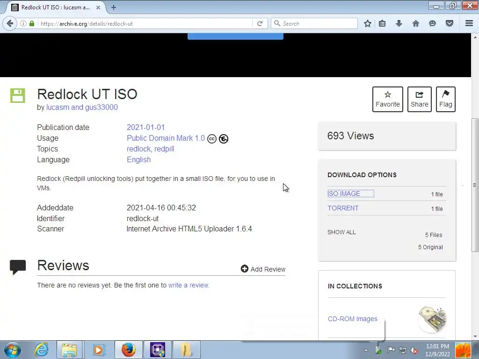Open the English language link
The image size is (479, 359).
(x=138, y=160)
